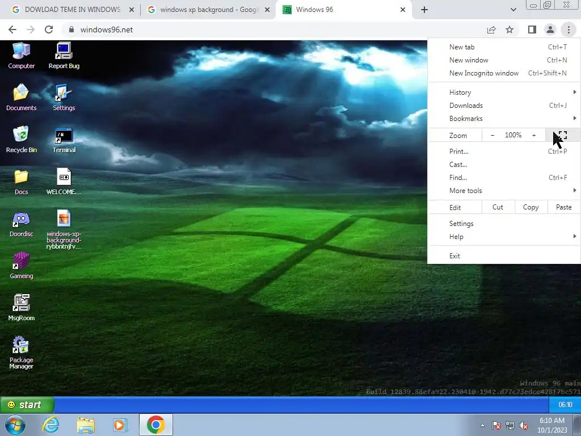Open Settings from the Chrome menu
The image size is (581, 436).
(504, 224)
